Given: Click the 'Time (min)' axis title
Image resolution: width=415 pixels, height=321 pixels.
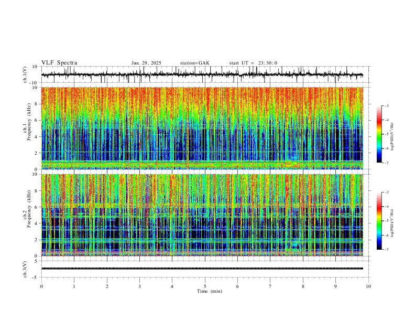Looking at the screenshot, I should pyautogui.click(x=210, y=291).
